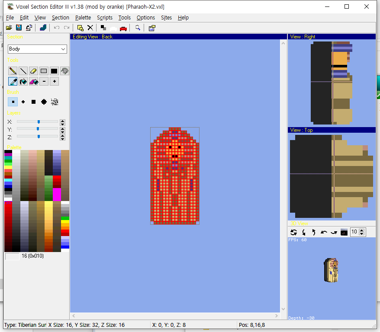Decrease X layer with down arrow
Image resolution: width=380 pixels, height=332 pixels.
pos(62,124)
